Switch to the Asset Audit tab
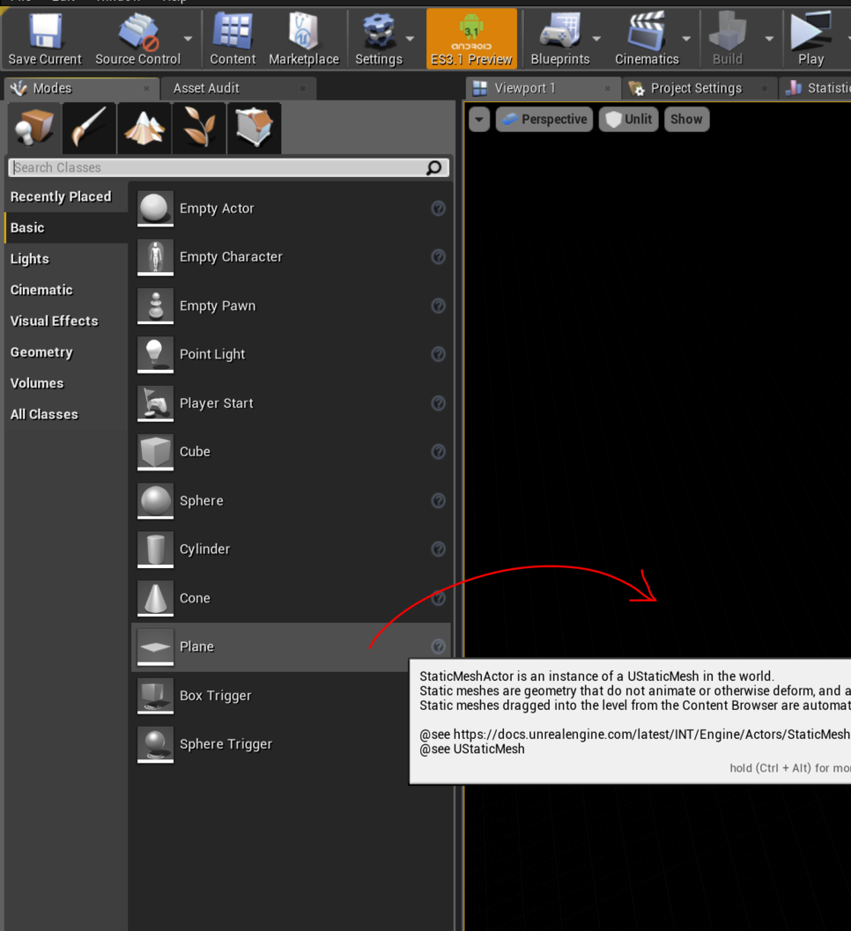Screen dimensions: 851x931 (x=240, y=88)
